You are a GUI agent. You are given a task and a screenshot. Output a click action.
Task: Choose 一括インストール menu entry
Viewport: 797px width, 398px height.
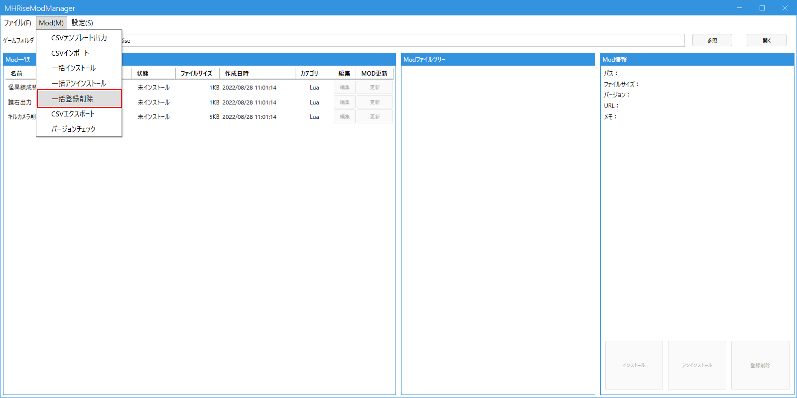tap(79, 68)
